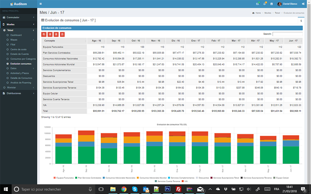Open File Explorer from taskbar
This screenshot has height=194, width=311.
[113, 189]
